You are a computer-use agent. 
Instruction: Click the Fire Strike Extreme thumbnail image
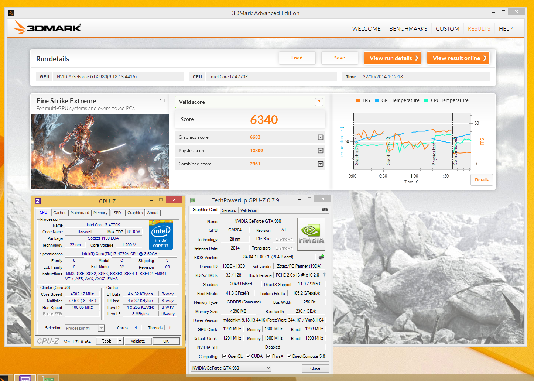[x=100, y=152]
